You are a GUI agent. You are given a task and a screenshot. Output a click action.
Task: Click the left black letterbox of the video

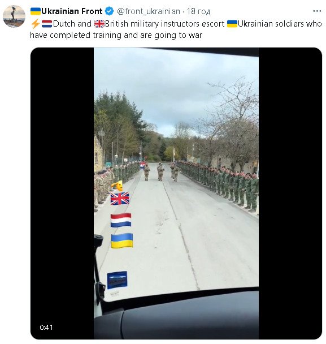pyautogui.click(x=62, y=193)
